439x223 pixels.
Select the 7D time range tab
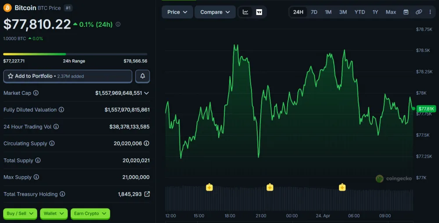coord(314,12)
